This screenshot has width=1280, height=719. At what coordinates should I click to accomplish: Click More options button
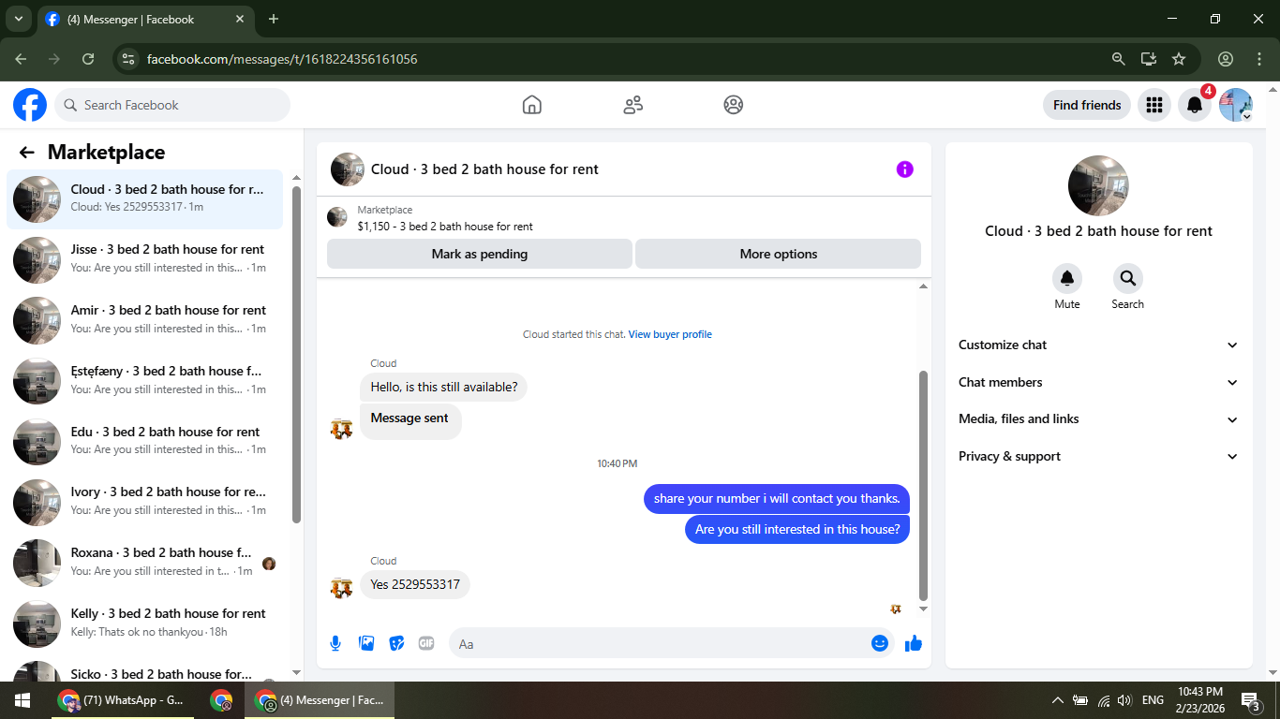pos(778,254)
